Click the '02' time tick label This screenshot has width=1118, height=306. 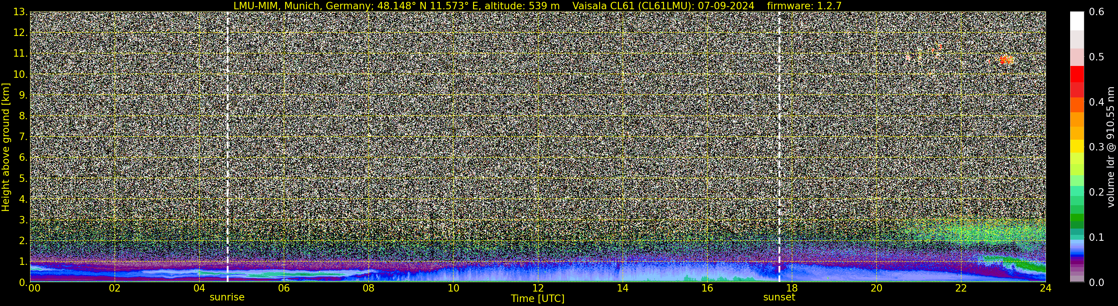[x=115, y=288]
